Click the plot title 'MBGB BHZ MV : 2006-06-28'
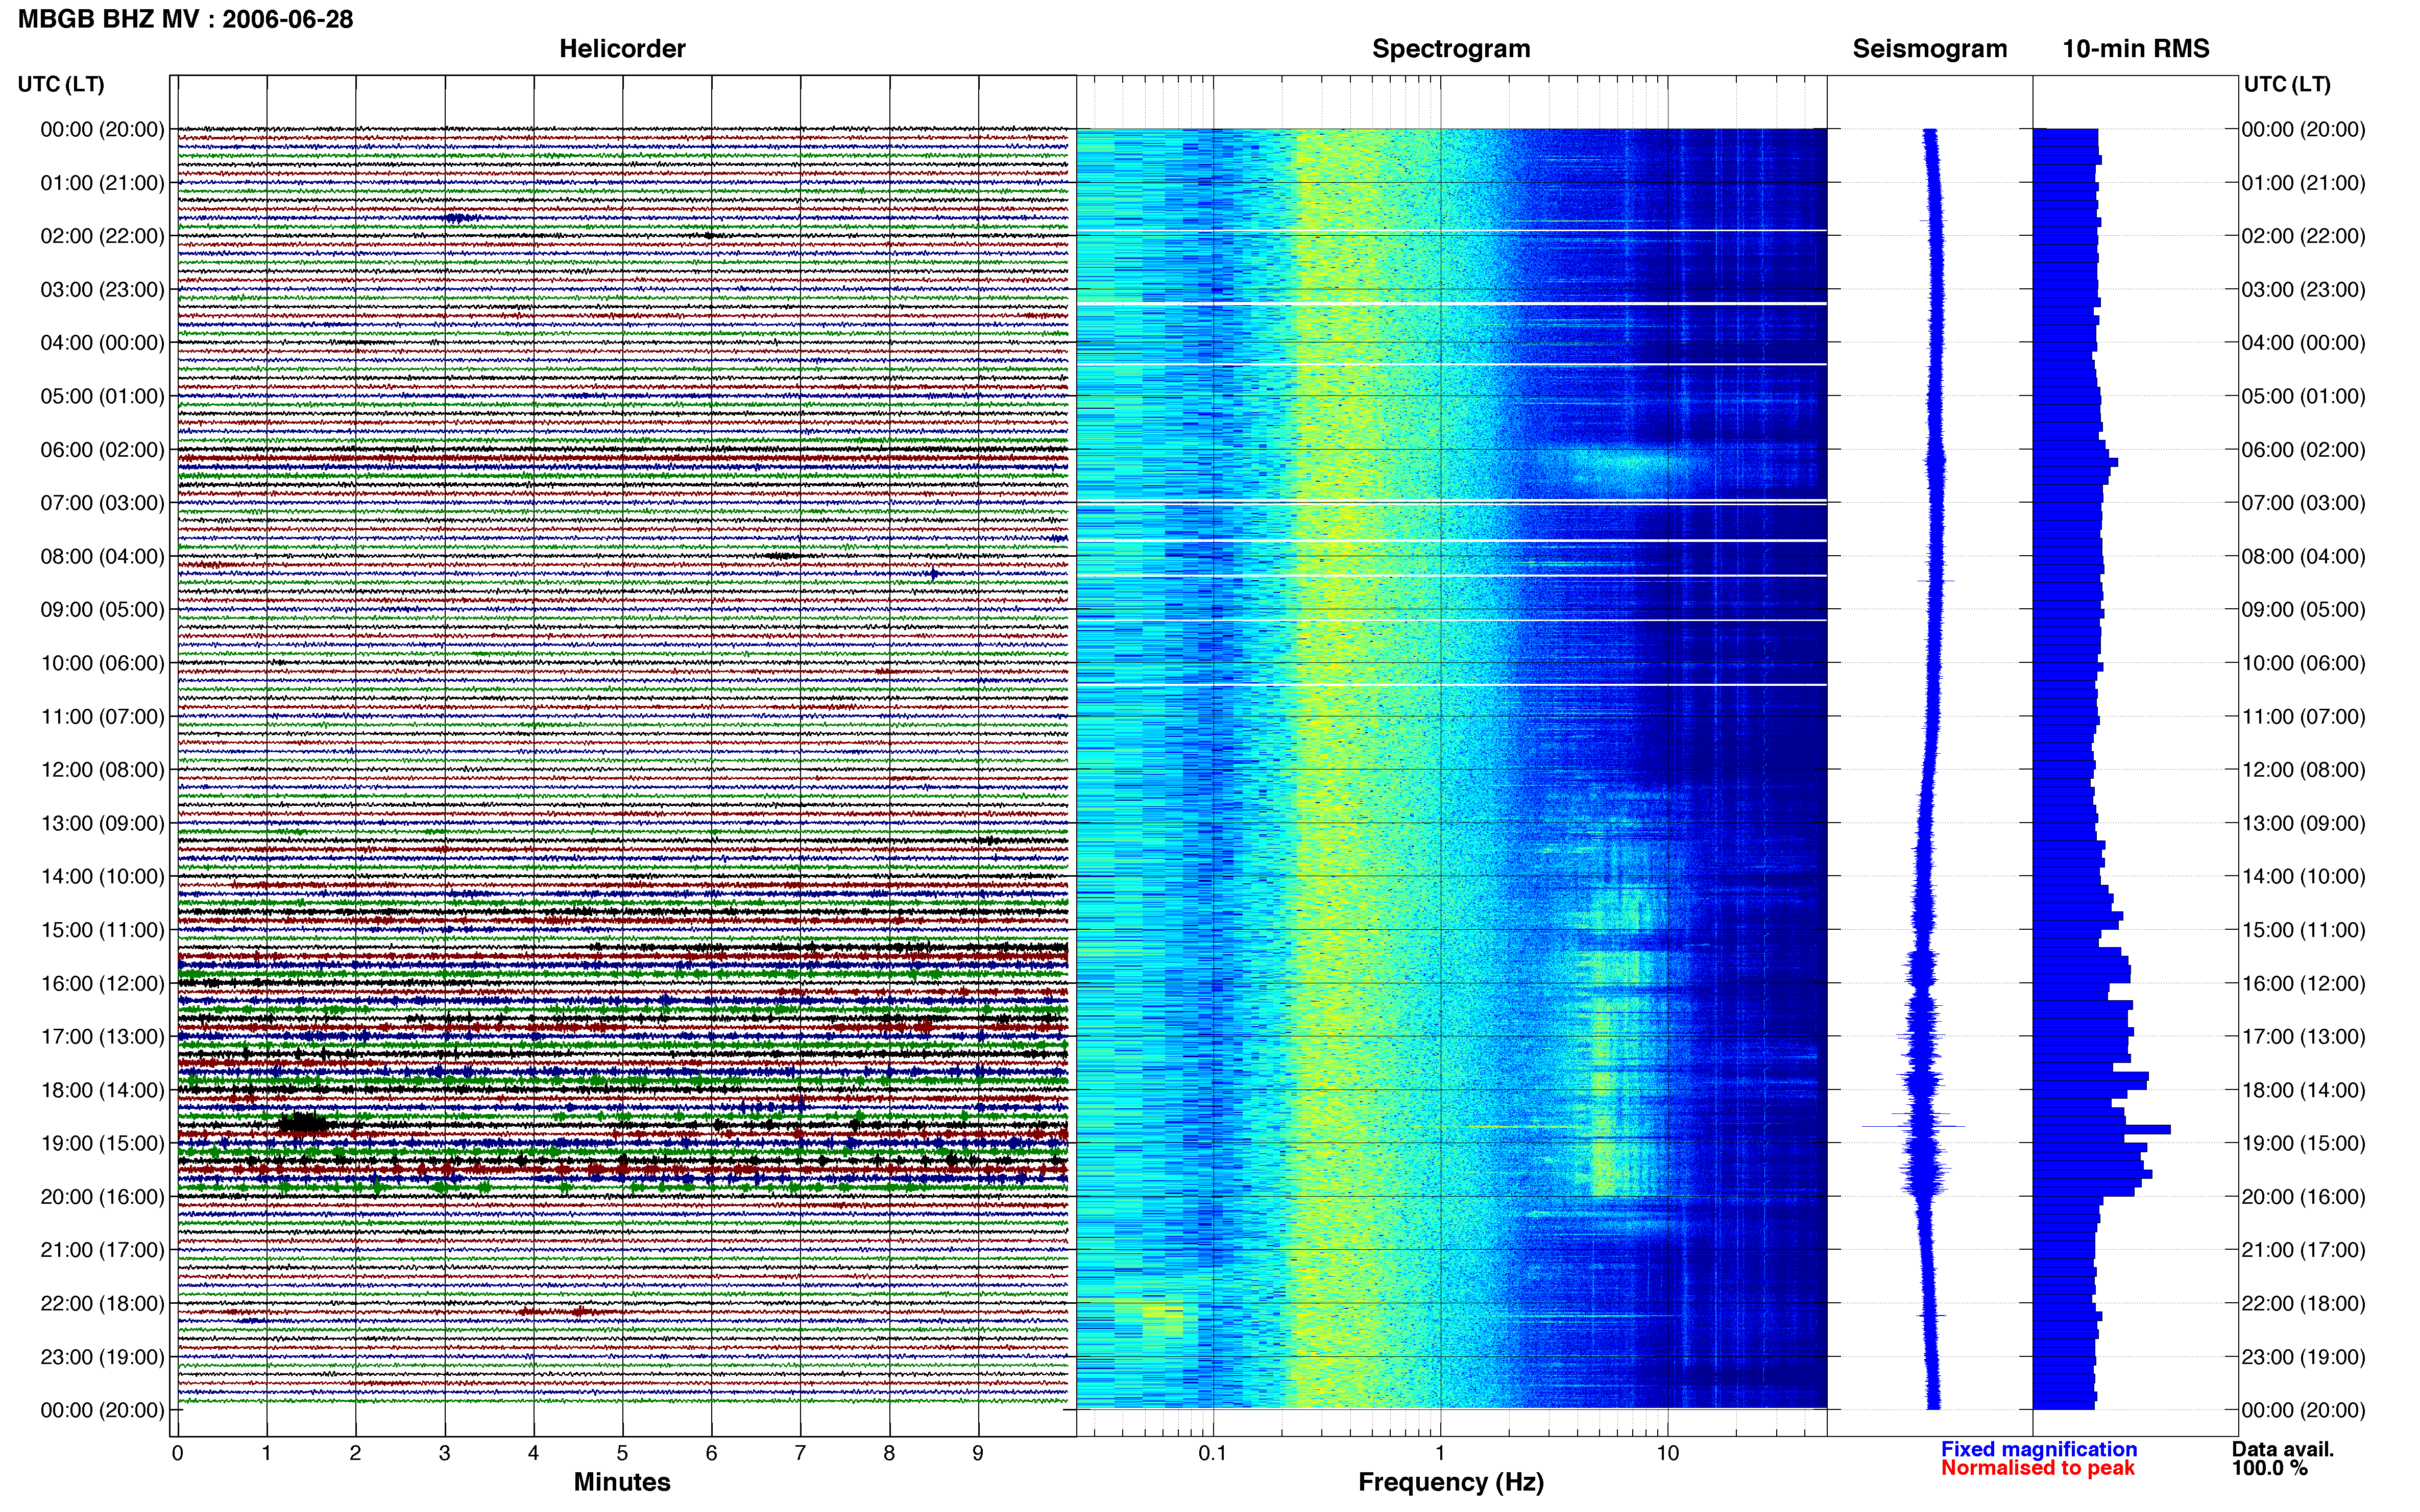The width and height of the screenshot is (2420, 1512). point(185,19)
